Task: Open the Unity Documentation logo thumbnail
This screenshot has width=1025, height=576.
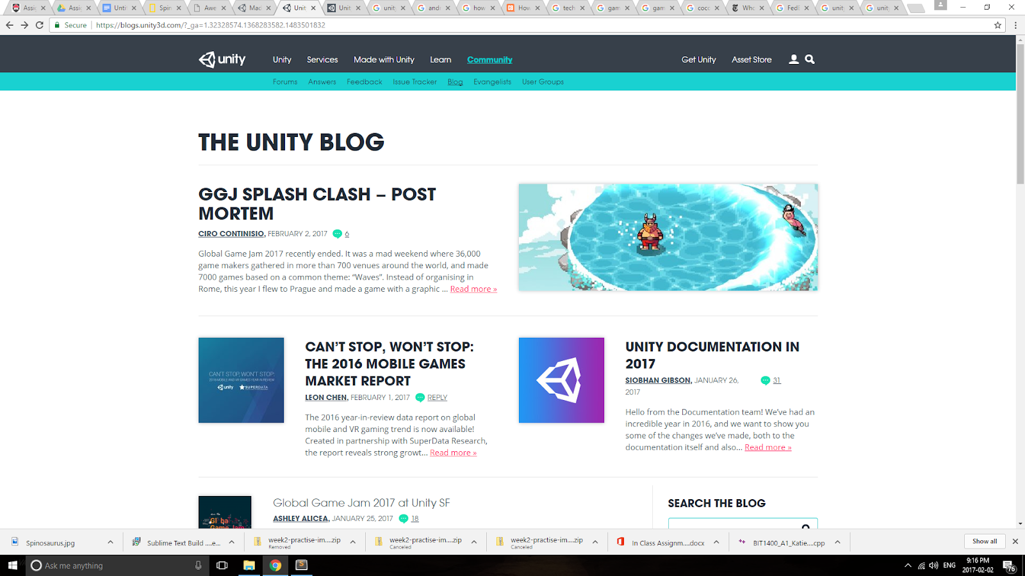Action: [x=561, y=380]
